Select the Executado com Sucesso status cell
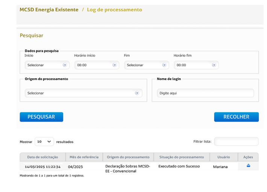 179,166
